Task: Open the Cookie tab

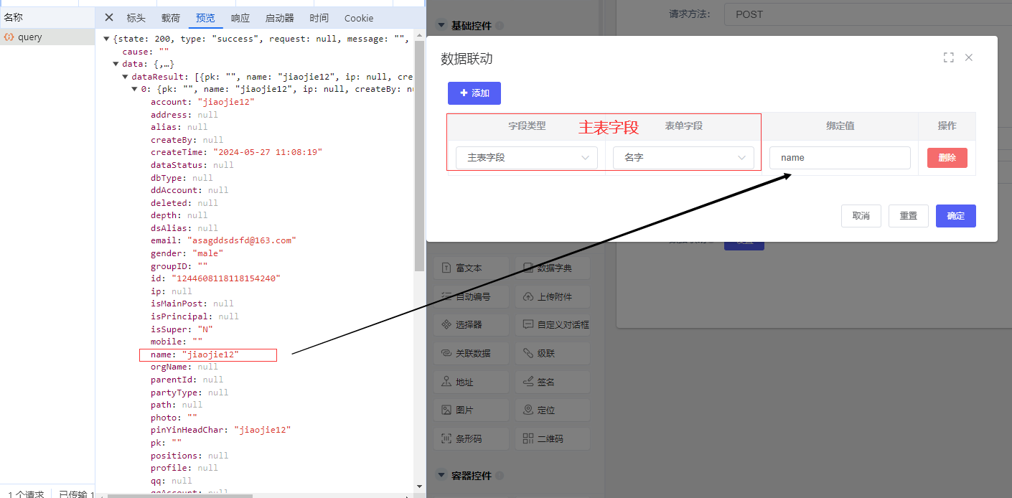Action: coord(358,18)
